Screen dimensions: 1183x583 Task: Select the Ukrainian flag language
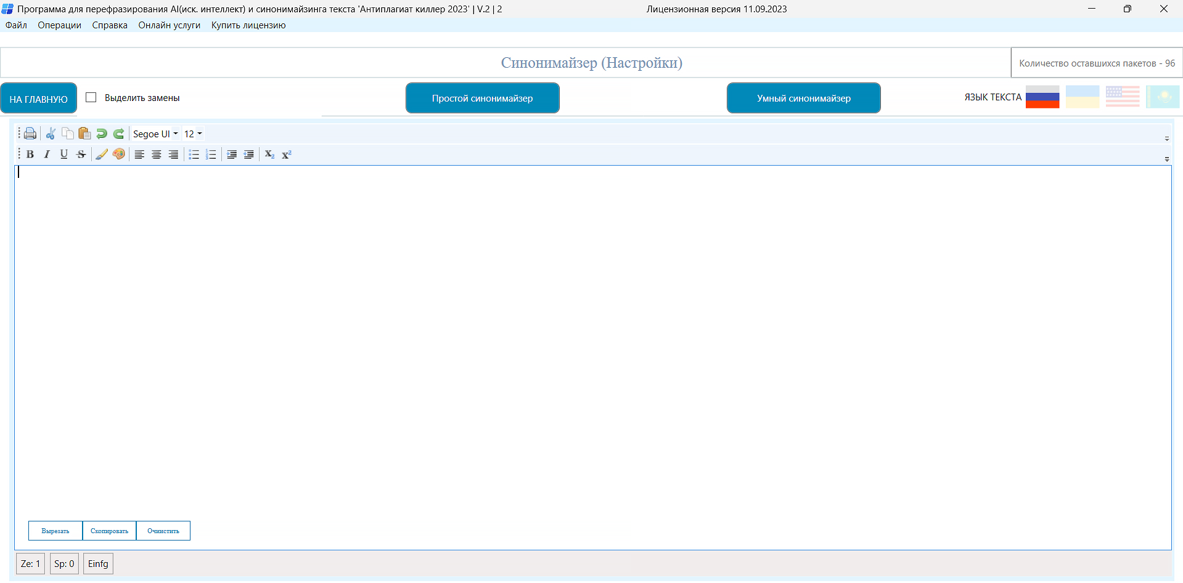[1083, 97]
